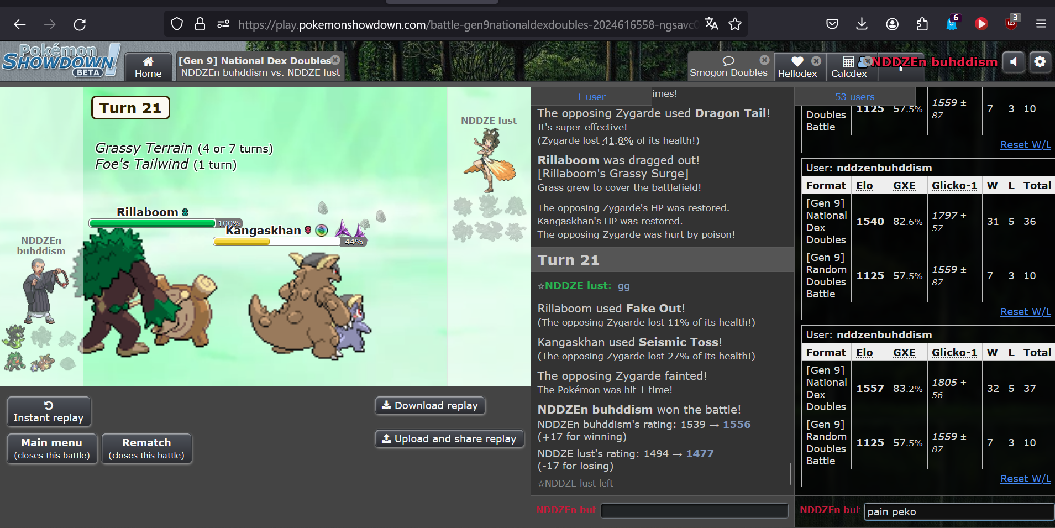Click Elo value 1557 in the table
Viewport: 1055px width, 528px height.
[x=870, y=388]
